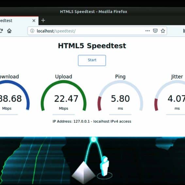Click the IP Address 127.0.0.1 text

92,121
